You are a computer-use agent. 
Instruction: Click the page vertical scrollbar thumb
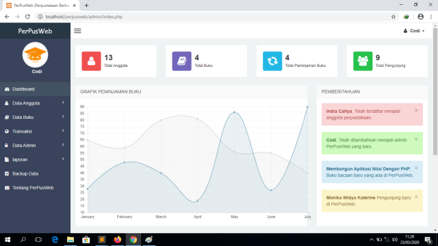(x=435, y=91)
